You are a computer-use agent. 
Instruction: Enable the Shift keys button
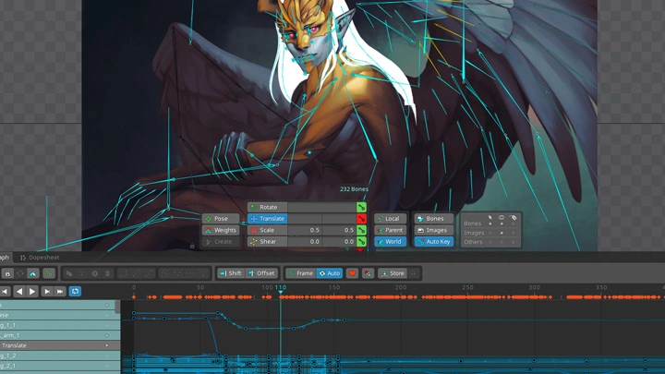[231, 273]
